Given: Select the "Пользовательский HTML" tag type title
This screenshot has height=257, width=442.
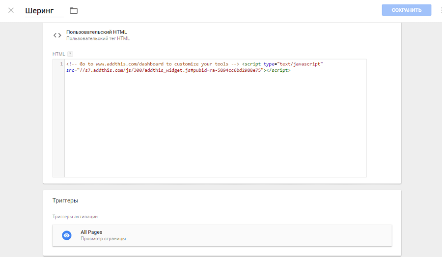Looking at the screenshot, I should point(96,32).
